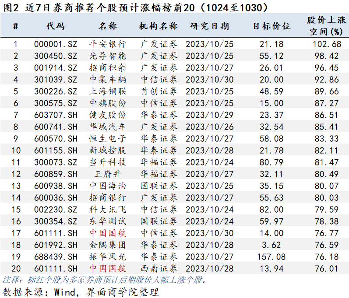Click the institution 首创证券

click(159, 91)
